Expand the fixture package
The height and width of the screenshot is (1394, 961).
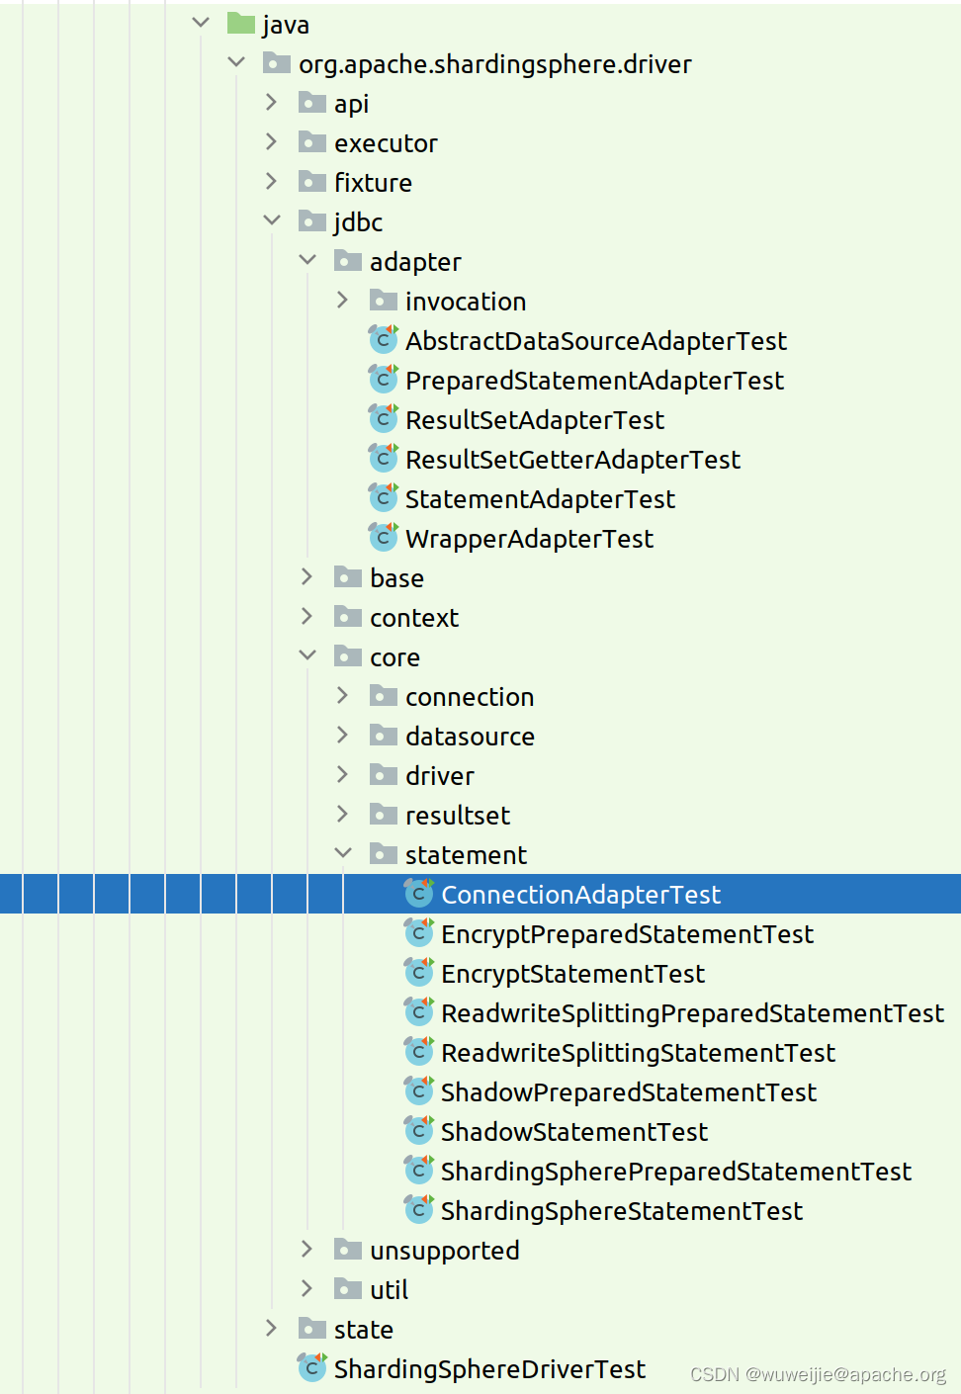pos(272,181)
